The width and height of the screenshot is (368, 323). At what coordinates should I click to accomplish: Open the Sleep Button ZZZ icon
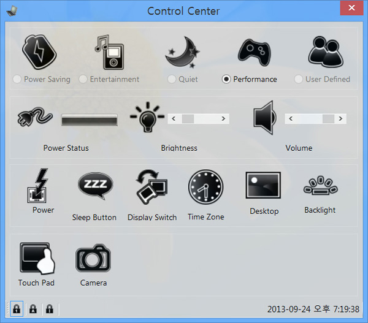[95, 186]
